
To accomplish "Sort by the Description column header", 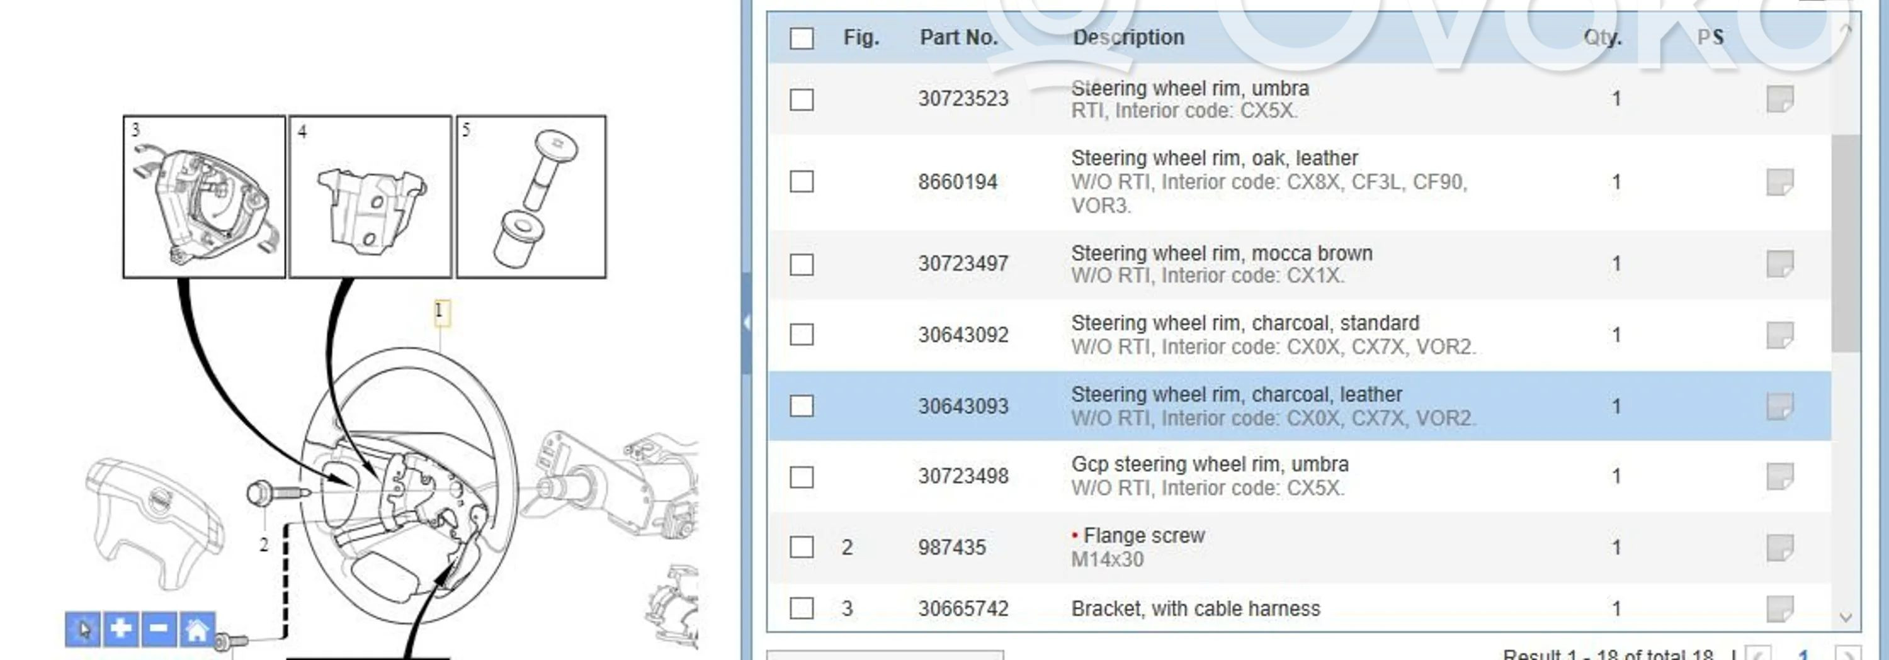I will (x=1128, y=37).
